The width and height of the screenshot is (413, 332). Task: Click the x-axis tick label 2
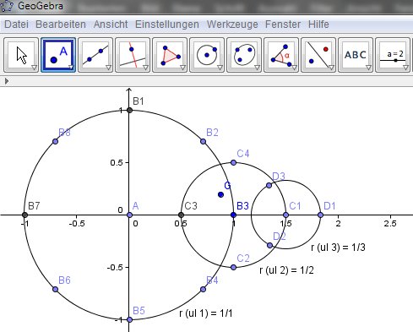[x=338, y=224]
